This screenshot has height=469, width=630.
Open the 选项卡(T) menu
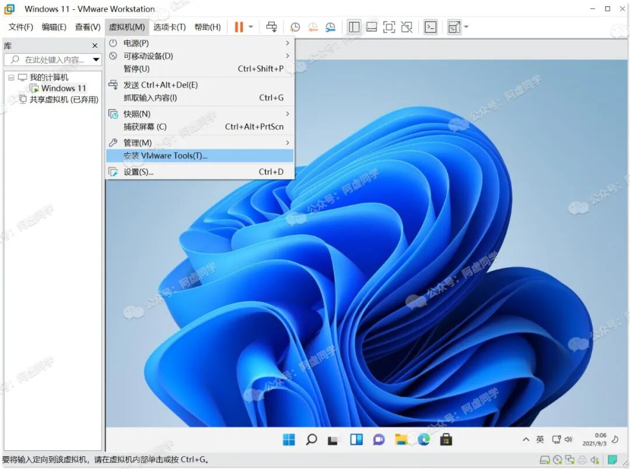(x=170, y=27)
